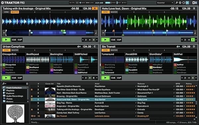Open the search options dropdown arrow
This screenshot has width=199, height=125.
(6, 84)
